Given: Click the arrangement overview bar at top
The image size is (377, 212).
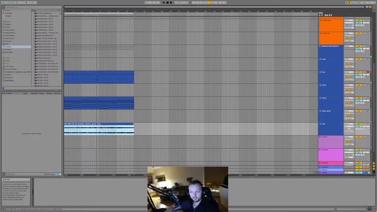Looking at the screenshot, I should click(214, 7).
